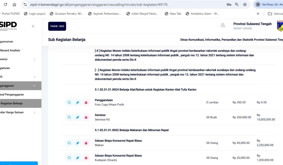Open the Login pupns bookmark
Viewport: 283px width, 165px height.
[34, 14]
